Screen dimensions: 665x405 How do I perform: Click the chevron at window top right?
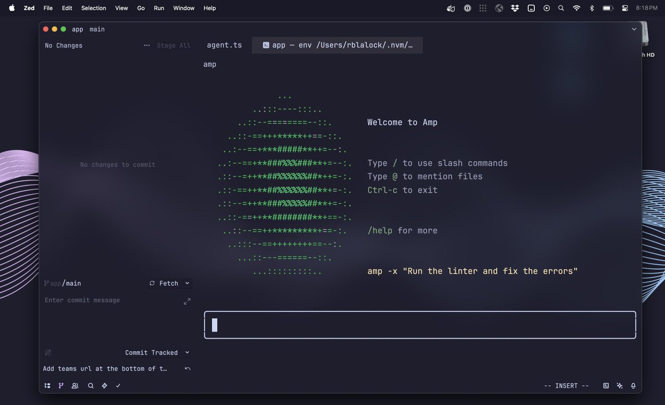click(634, 29)
